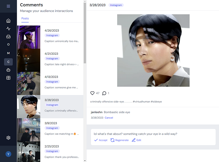This screenshot has width=219, height=162.
Task: Select the bot icon in the sidebar
Action: point(8,70)
